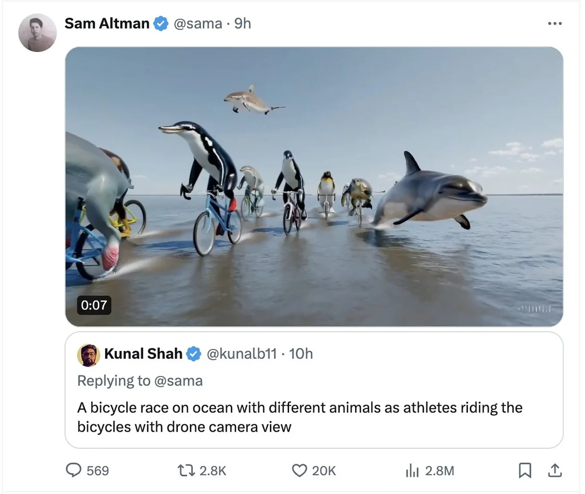Open Sam Altman's profile picture
The height and width of the screenshot is (494, 585).
pyautogui.click(x=37, y=33)
